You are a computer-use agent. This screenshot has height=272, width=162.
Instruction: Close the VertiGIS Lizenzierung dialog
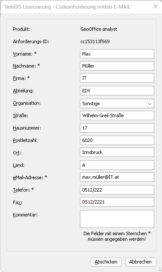point(156,6)
